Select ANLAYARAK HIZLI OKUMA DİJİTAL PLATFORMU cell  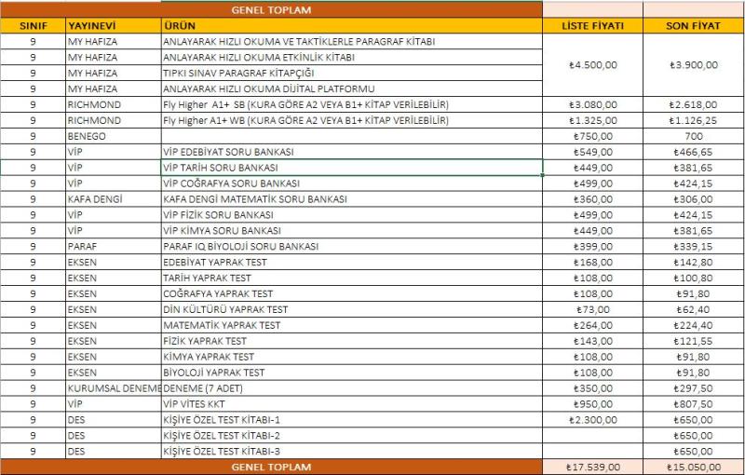pos(352,88)
